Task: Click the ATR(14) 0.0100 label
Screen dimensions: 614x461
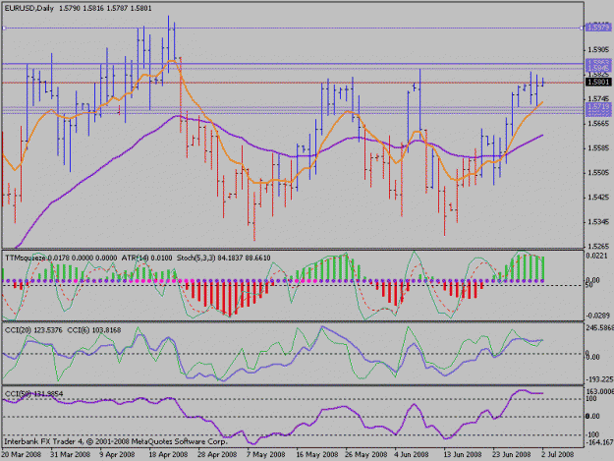Action: coord(146,258)
